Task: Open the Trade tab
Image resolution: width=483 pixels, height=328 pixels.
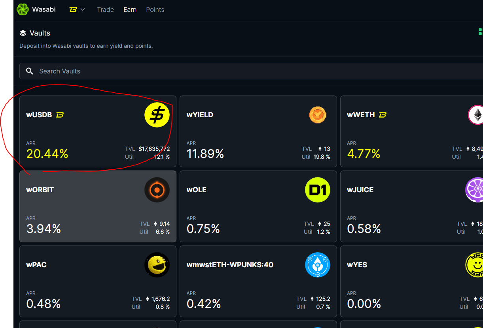Action: pos(105,9)
